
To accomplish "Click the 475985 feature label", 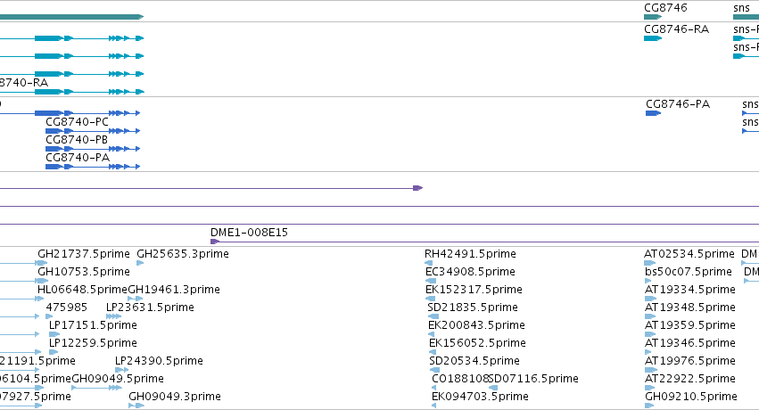I will point(66,307).
